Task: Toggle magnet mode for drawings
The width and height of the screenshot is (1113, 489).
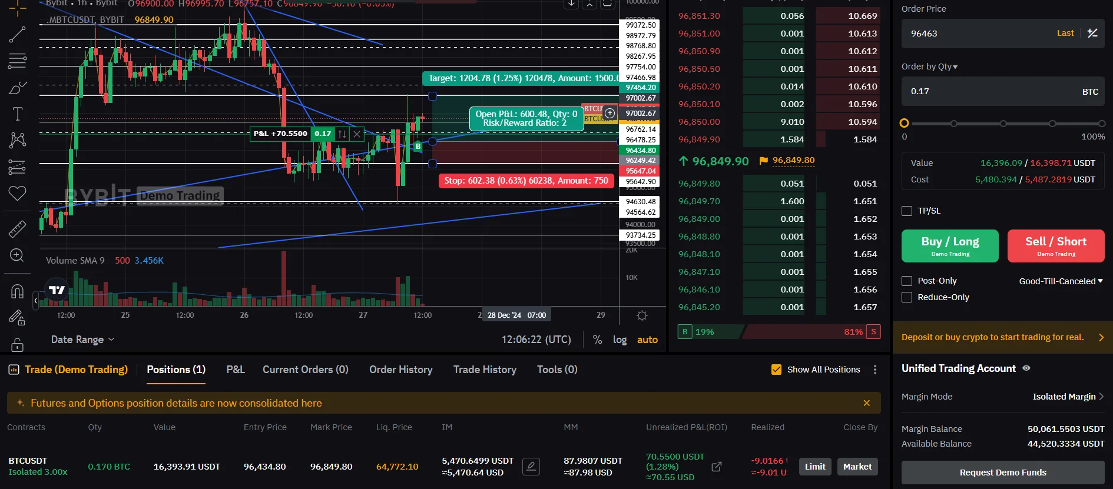Action: (x=17, y=291)
